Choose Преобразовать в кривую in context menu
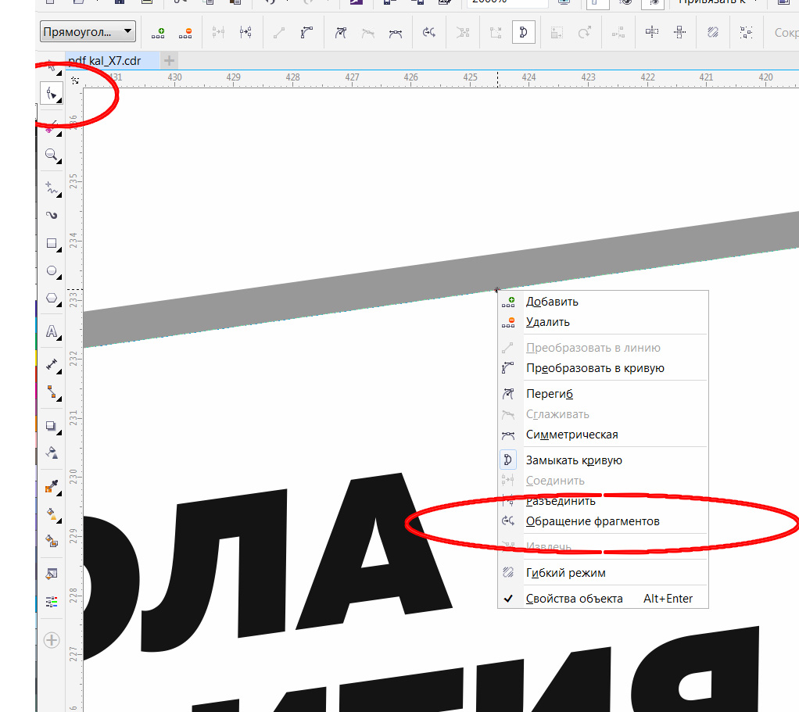The image size is (799, 712). (x=603, y=368)
